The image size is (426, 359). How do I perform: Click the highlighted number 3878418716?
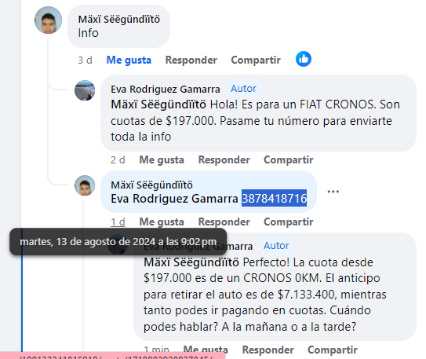pos(274,198)
